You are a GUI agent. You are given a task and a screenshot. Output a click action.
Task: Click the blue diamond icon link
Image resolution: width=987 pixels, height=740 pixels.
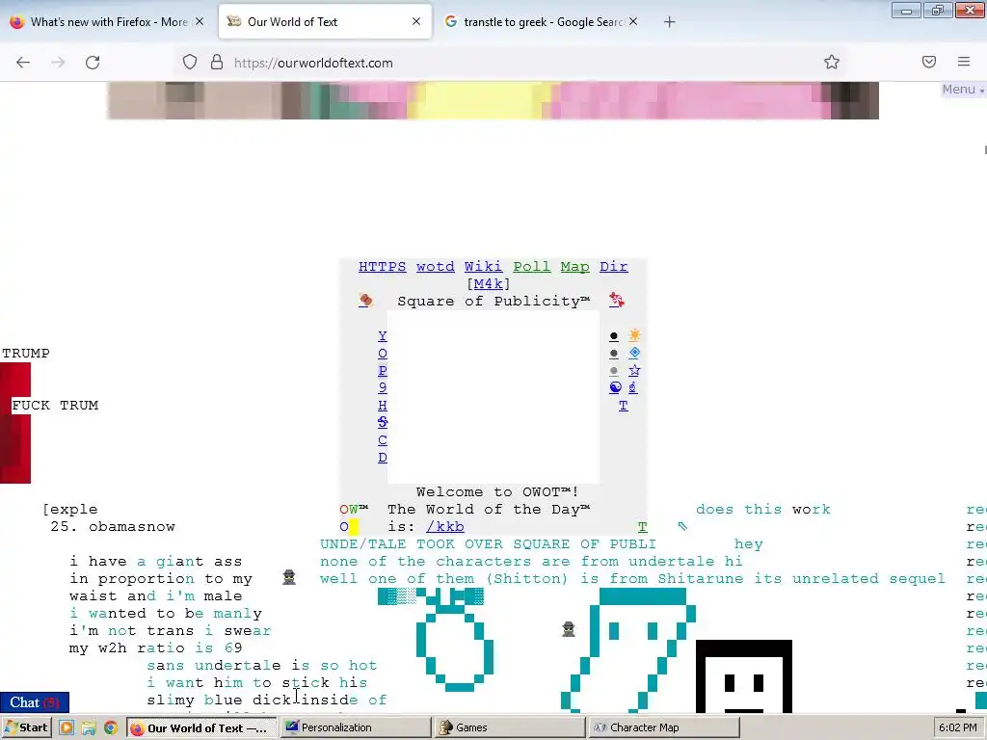click(634, 353)
